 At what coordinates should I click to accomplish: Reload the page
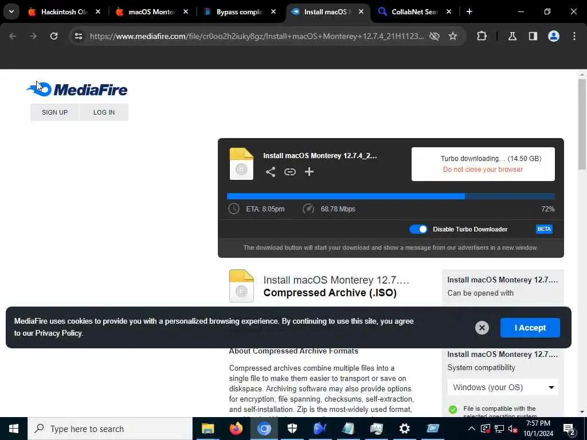54,36
